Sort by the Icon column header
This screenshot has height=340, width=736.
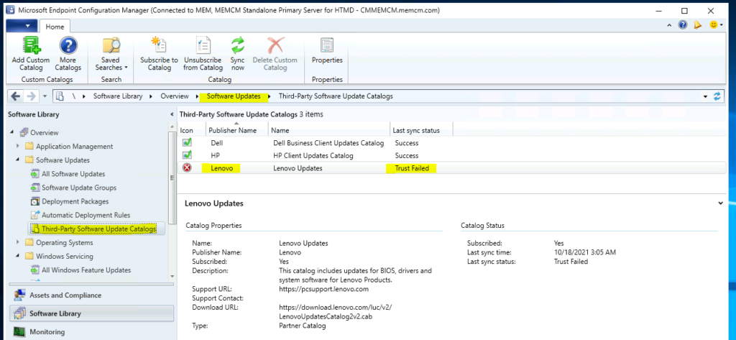tap(191, 131)
